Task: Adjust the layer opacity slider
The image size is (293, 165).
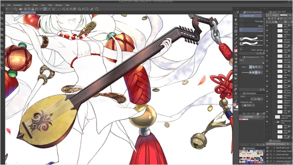Action: coord(284,15)
